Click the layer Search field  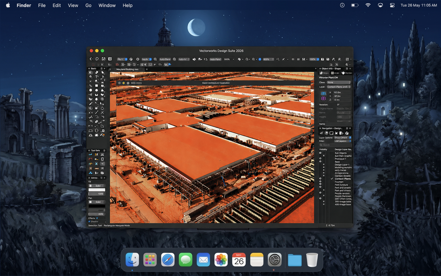coord(336,145)
